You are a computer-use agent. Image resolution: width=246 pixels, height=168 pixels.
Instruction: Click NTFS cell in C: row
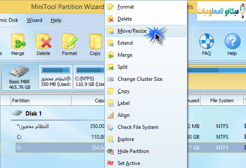click(x=222, y=137)
